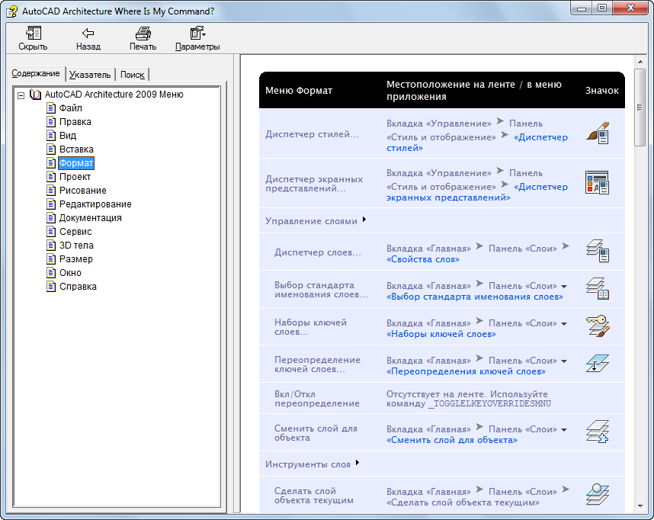The height and width of the screenshot is (520, 654).
Task: Open the «Свойства слоя» link
Action: (x=423, y=259)
